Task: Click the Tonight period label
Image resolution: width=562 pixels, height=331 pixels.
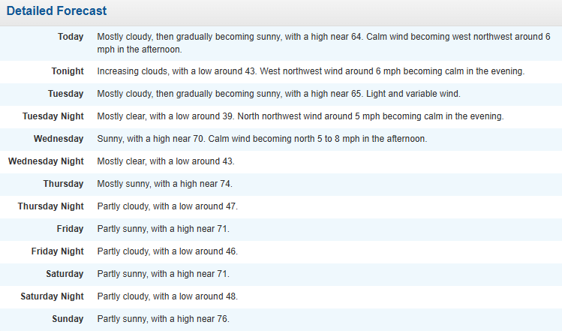Action: coord(68,71)
